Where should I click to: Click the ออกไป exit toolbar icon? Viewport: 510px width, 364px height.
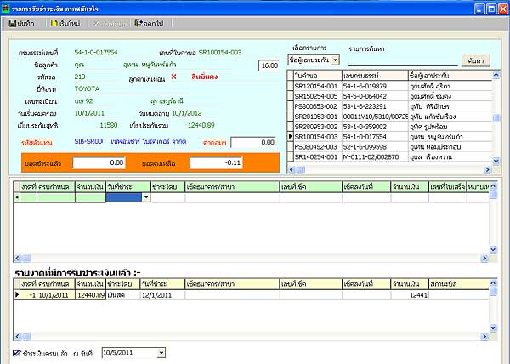coord(139,22)
